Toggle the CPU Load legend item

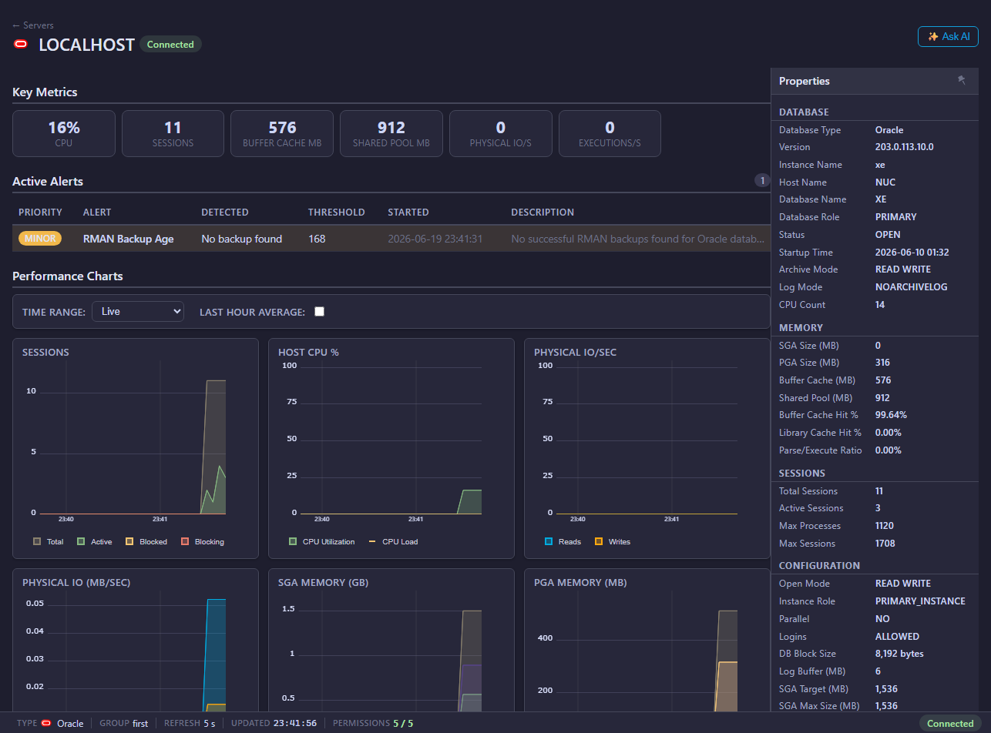pos(393,541)
